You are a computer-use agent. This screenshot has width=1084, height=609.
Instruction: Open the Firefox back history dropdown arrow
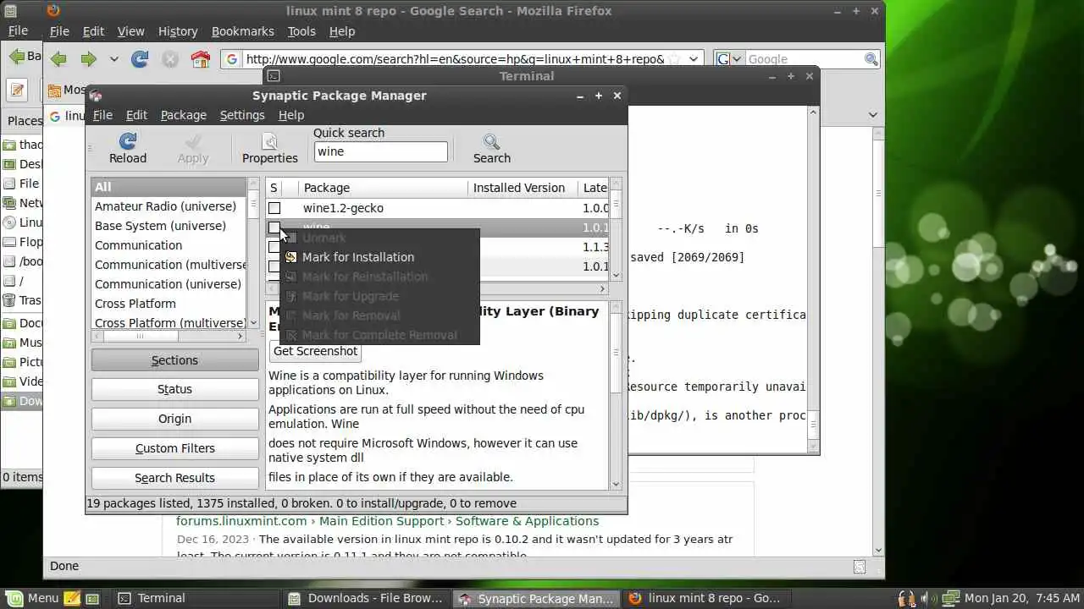(x=113, y=59)
